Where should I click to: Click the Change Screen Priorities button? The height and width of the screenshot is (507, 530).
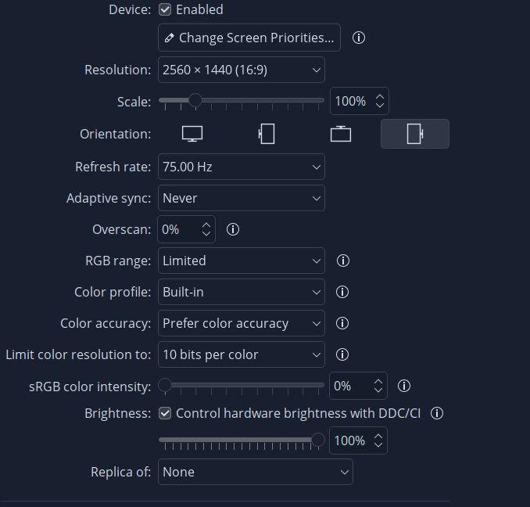[x=249, y=38]
